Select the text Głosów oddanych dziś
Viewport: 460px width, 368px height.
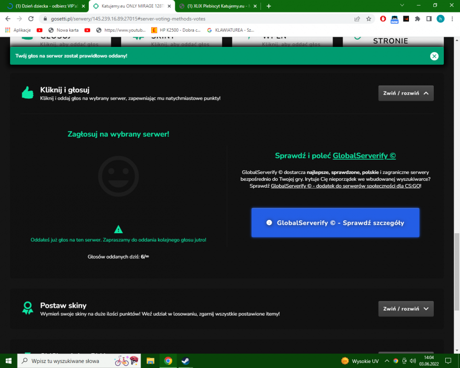[114, 257]
